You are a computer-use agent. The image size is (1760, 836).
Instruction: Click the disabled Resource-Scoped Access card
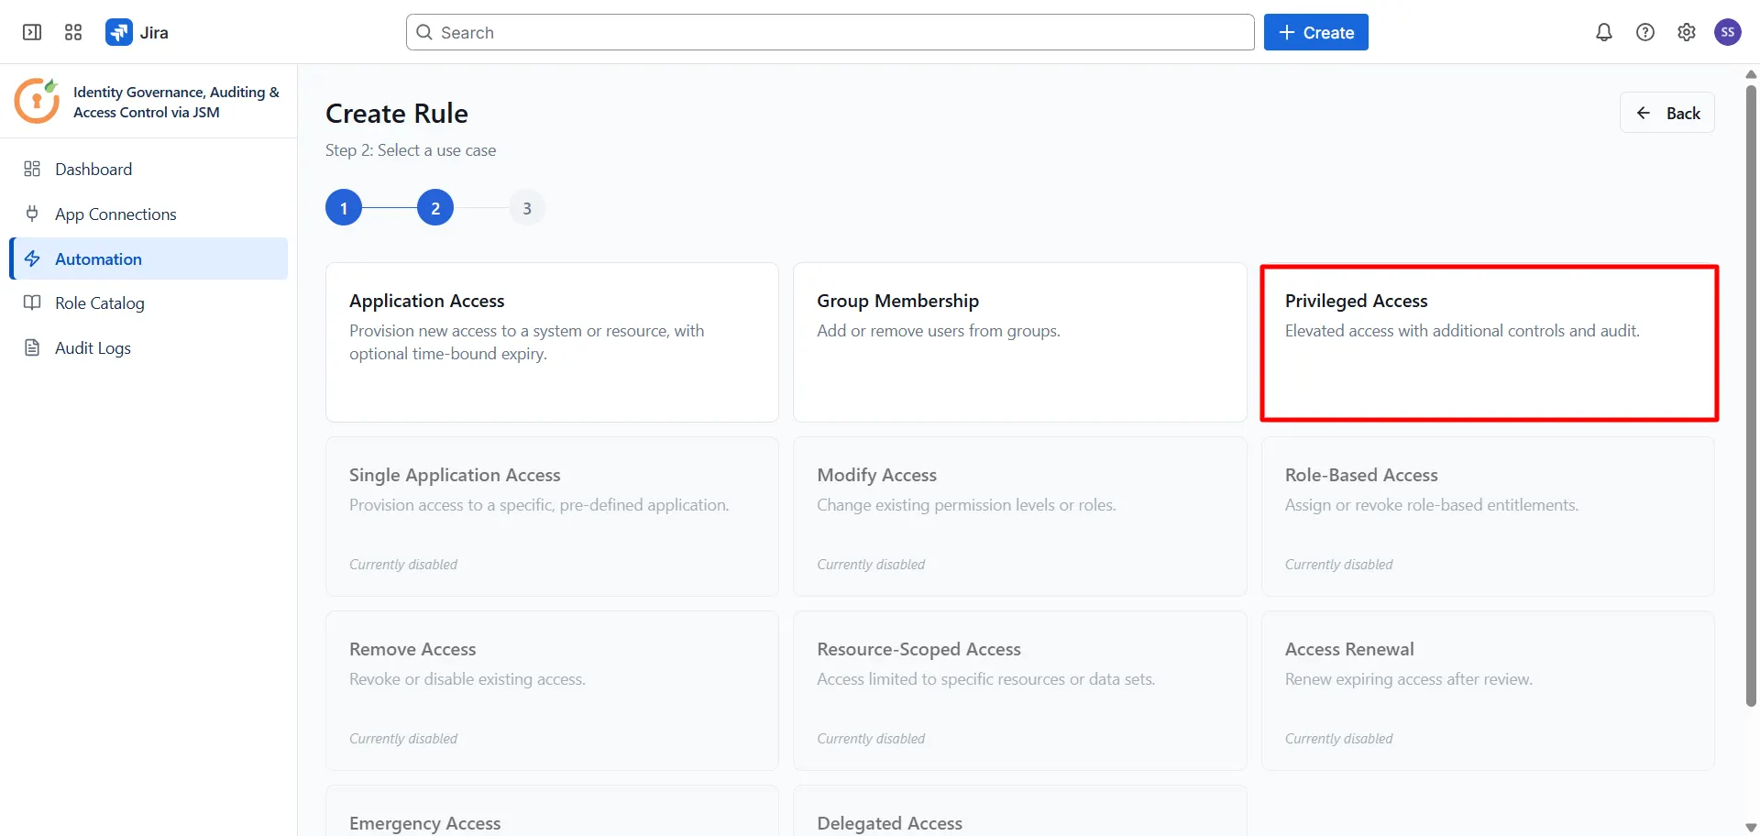1019,690
